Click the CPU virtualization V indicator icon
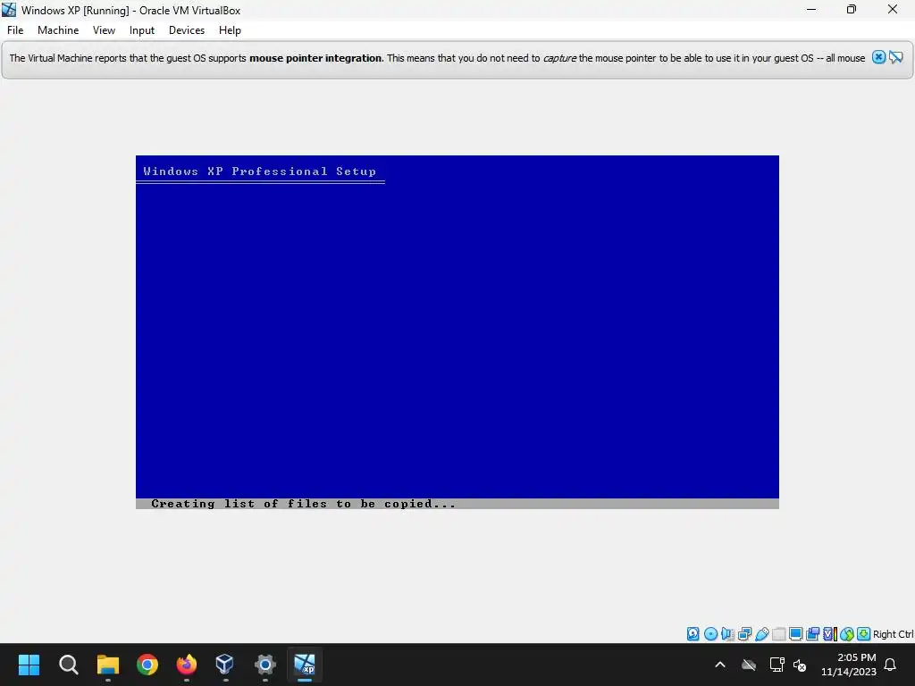Screen dimensions: 915x686 (x=829, y=634)
